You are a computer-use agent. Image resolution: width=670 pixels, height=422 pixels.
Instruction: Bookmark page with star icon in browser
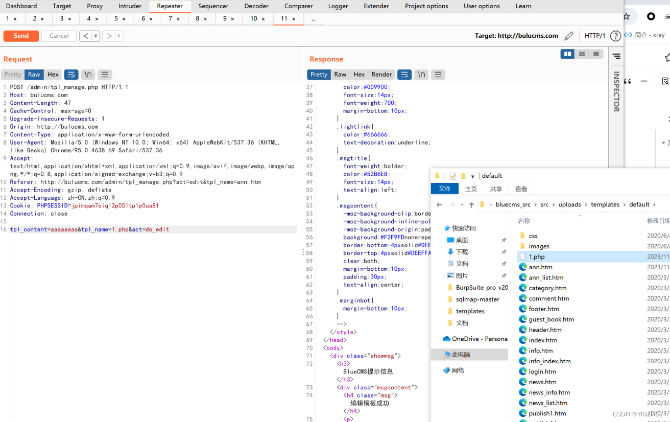click(627, 16)
